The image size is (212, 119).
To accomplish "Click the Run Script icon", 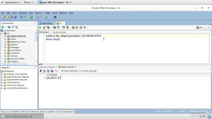I will pyautogui.click(x=44, y=27).
